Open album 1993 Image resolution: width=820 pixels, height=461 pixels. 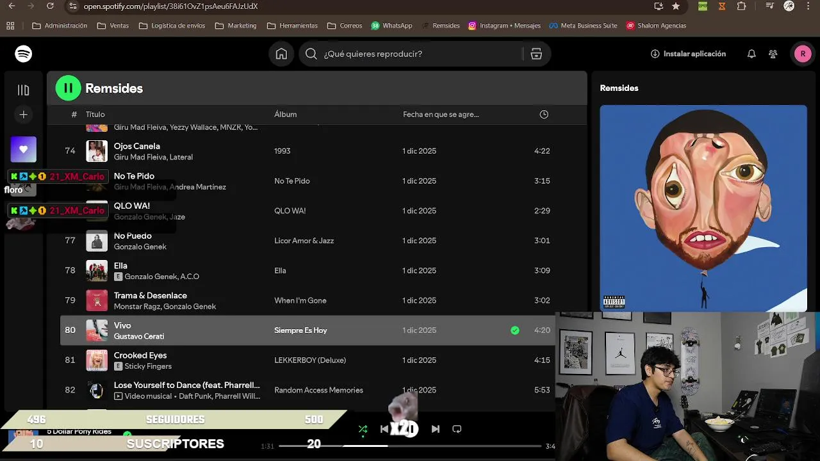pos(283,151)
